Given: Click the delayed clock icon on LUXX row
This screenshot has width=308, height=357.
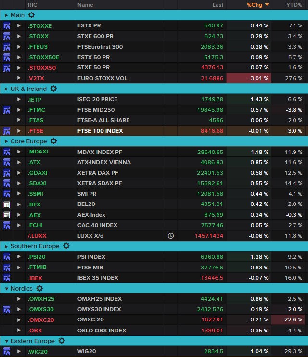Looking at the screenshot, I should pos(171,236).
